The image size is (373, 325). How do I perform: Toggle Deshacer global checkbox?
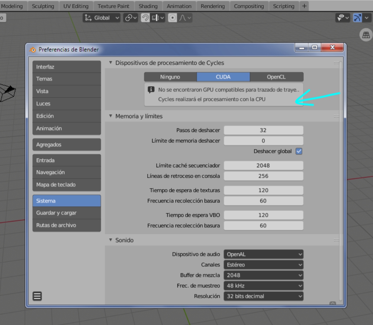[x=299, y=151]
